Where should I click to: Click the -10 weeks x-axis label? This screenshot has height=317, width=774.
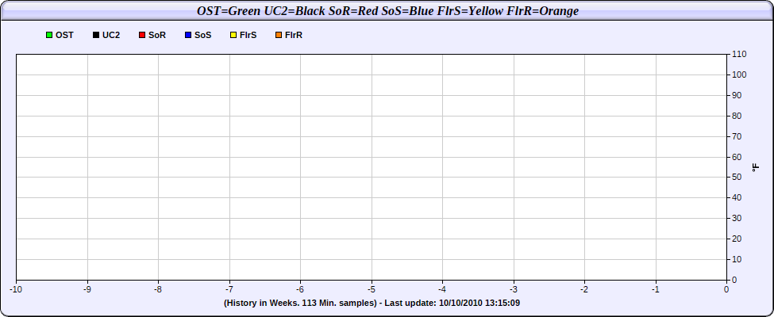[x=16, y=289]
